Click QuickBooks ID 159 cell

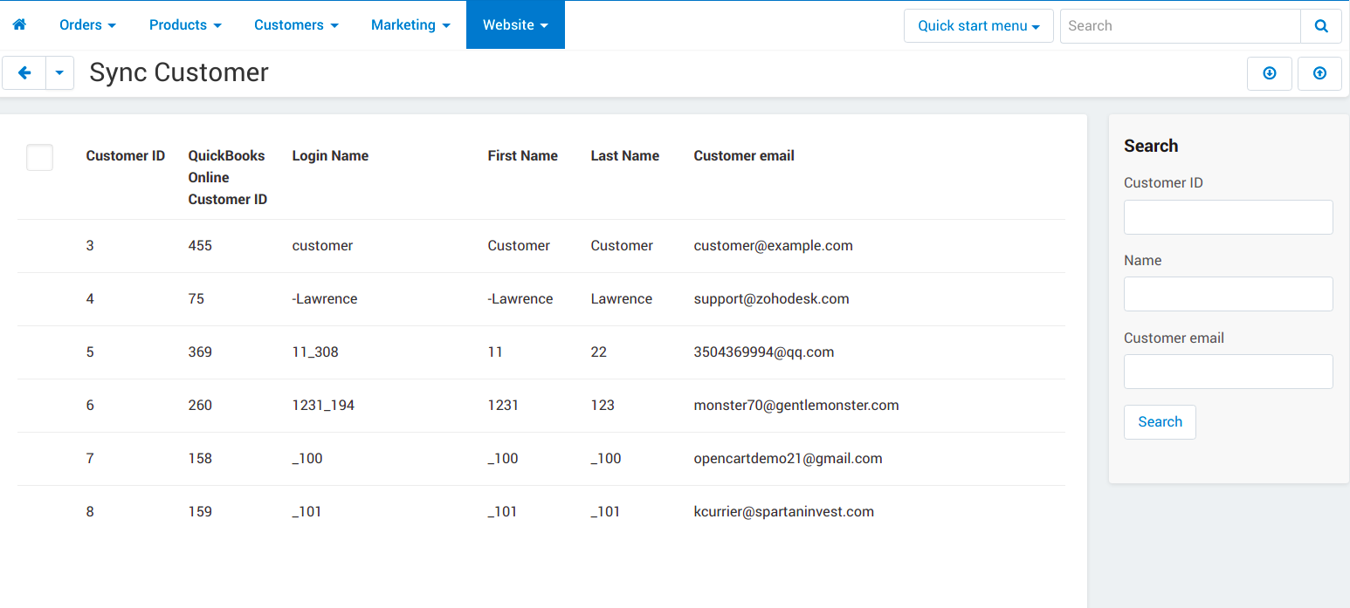(x=200, y=512)
